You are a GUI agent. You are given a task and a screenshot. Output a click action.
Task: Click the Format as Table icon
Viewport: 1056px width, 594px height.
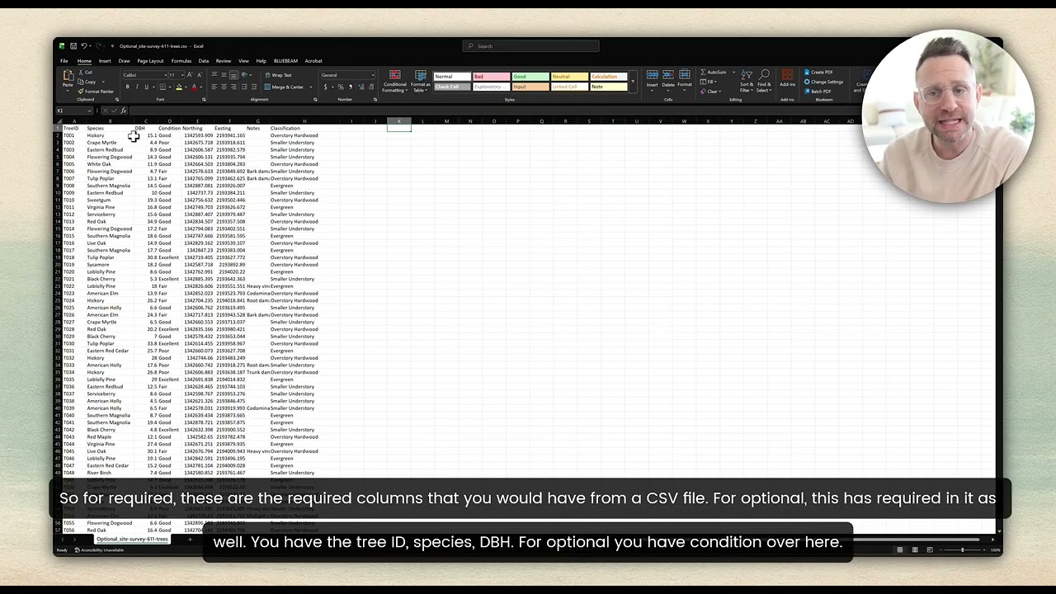421,75
